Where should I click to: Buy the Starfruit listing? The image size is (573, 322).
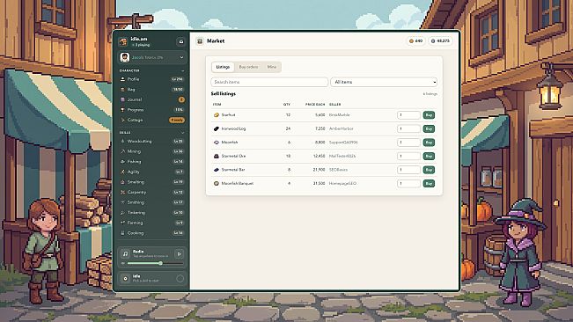429,114
